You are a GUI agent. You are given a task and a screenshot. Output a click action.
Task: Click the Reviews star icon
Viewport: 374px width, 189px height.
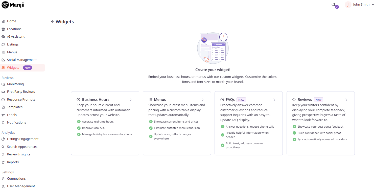[x=294, y=100]
